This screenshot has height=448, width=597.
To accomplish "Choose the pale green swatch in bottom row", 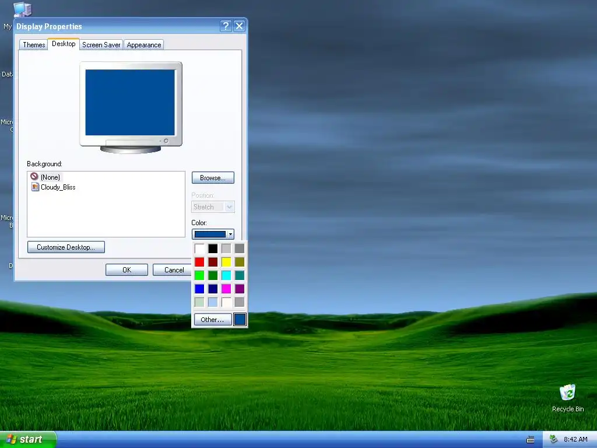I will coord(199,302).
